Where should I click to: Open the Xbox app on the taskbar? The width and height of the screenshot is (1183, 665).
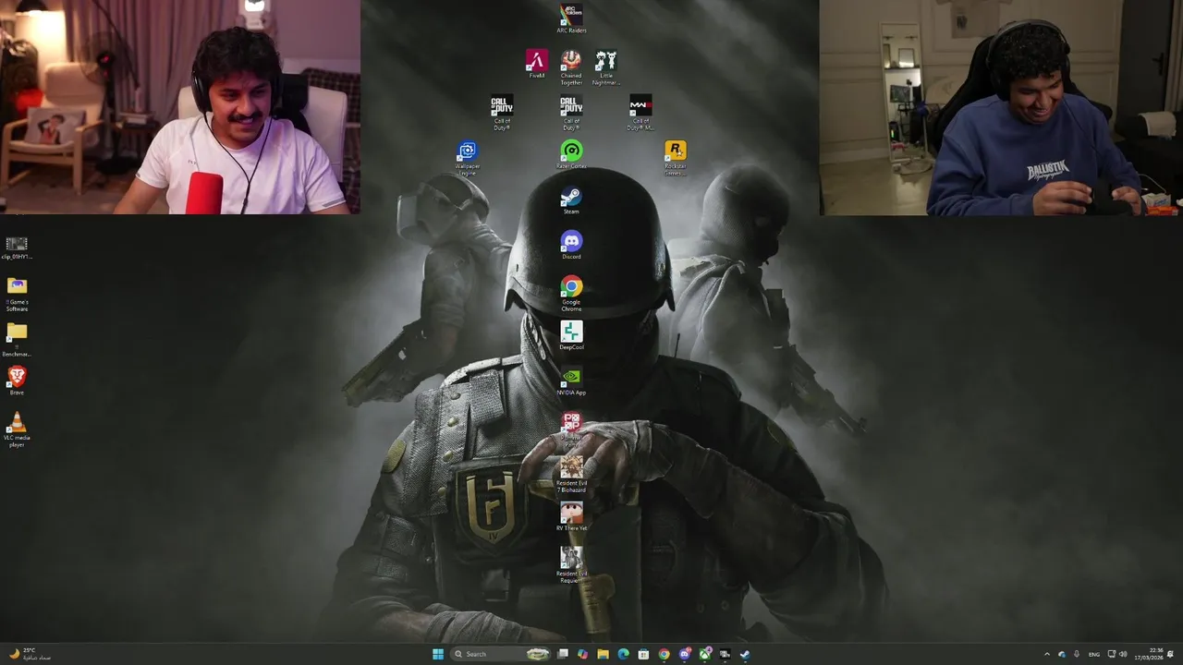click(x=704, y=654)
